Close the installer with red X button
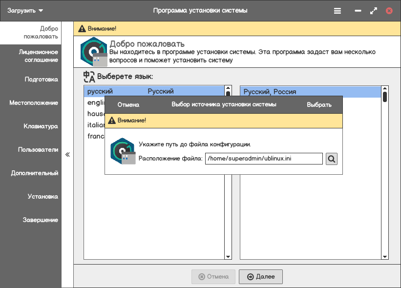Screen dimensions: 401x288 tap(389, 10)
